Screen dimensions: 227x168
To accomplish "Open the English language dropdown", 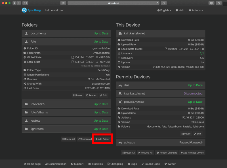I will pos(164,10).
